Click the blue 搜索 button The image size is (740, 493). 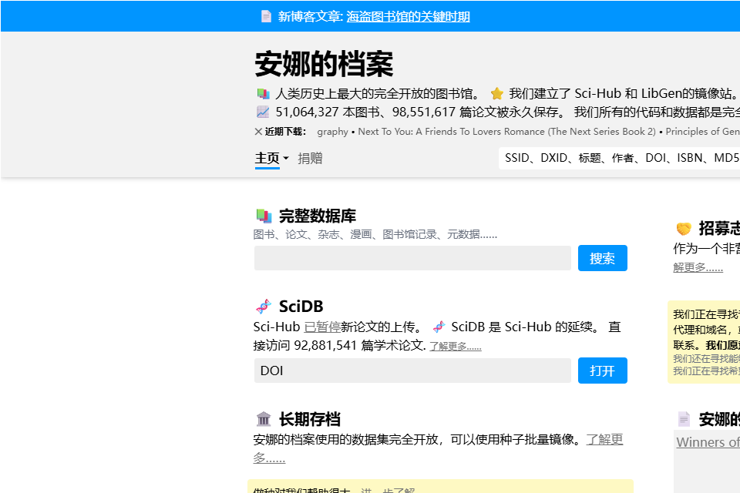602,258
